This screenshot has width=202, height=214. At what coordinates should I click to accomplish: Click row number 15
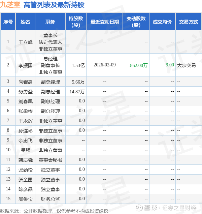[x=8, y=198]
